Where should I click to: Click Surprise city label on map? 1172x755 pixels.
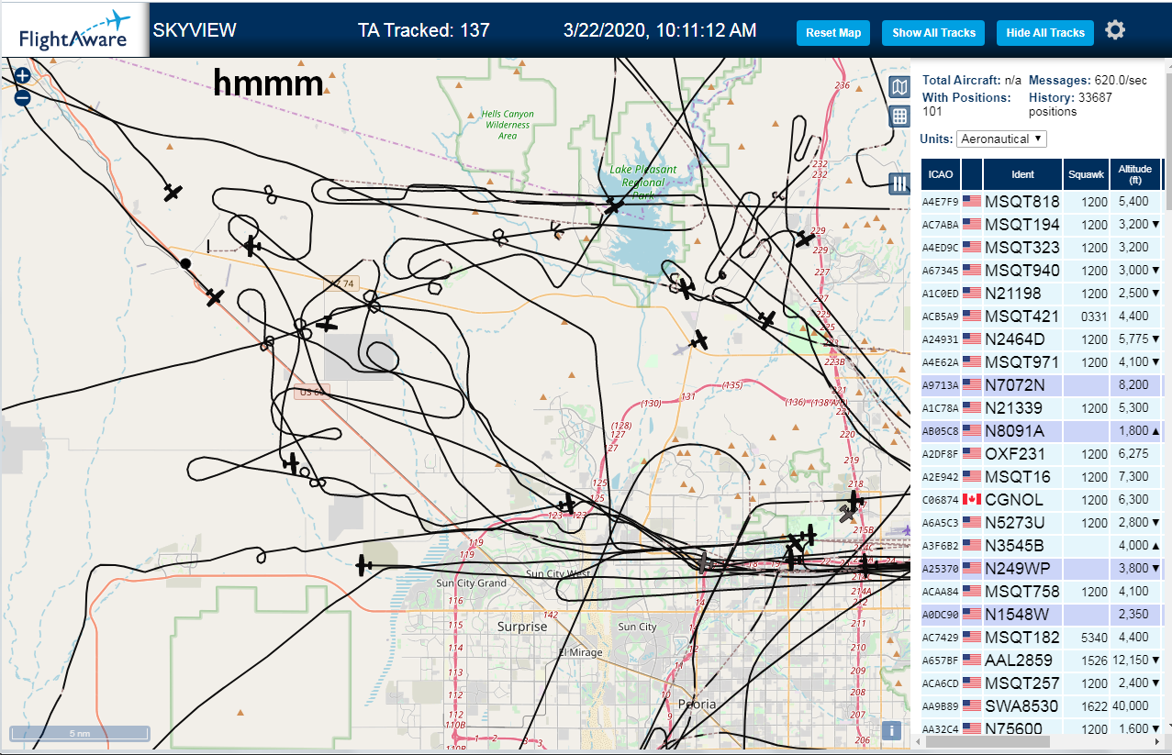coord(522,627)
